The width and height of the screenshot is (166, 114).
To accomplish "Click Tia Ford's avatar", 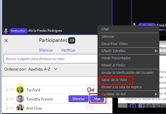I will 20,90.
